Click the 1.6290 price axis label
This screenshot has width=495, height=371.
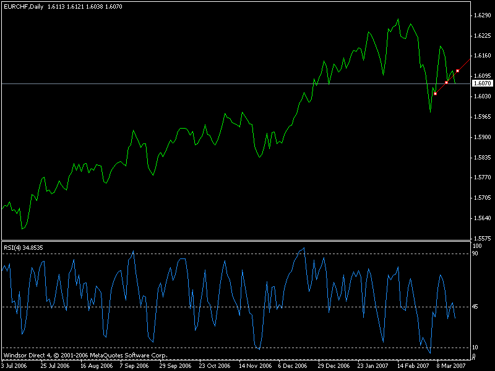pos(481,15)
